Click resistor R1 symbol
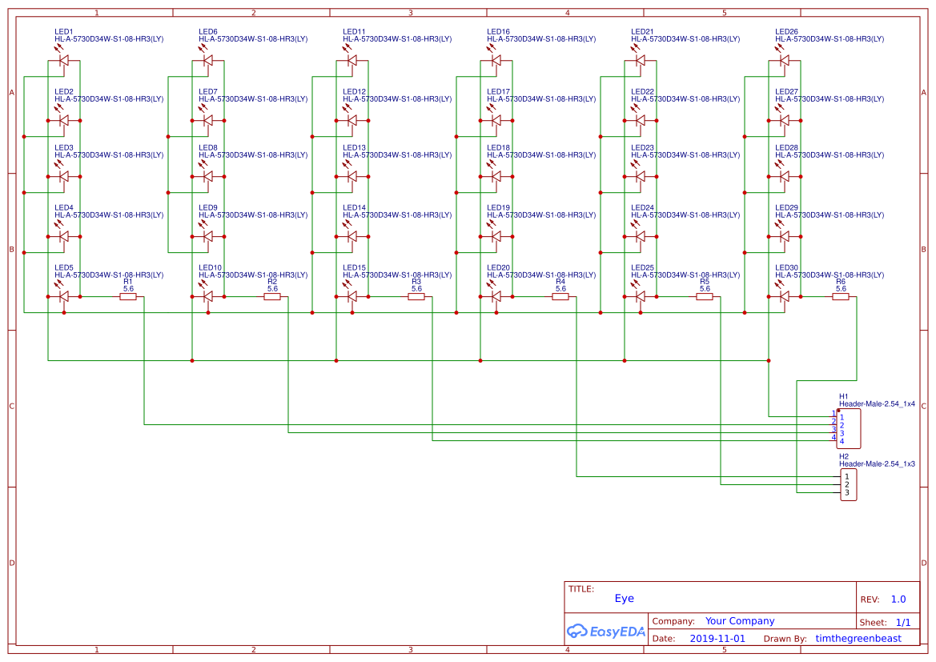936x662 pixels. (127, 295)
